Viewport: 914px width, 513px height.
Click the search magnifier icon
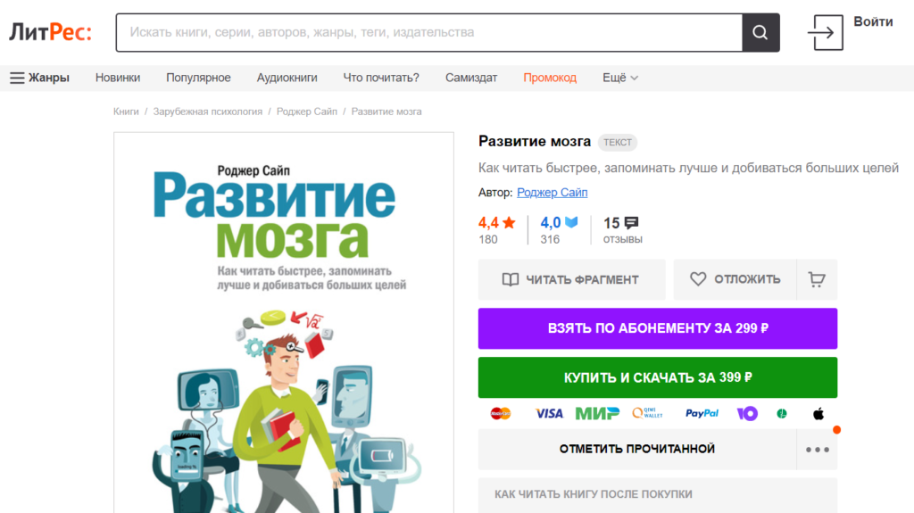(760, 33)
